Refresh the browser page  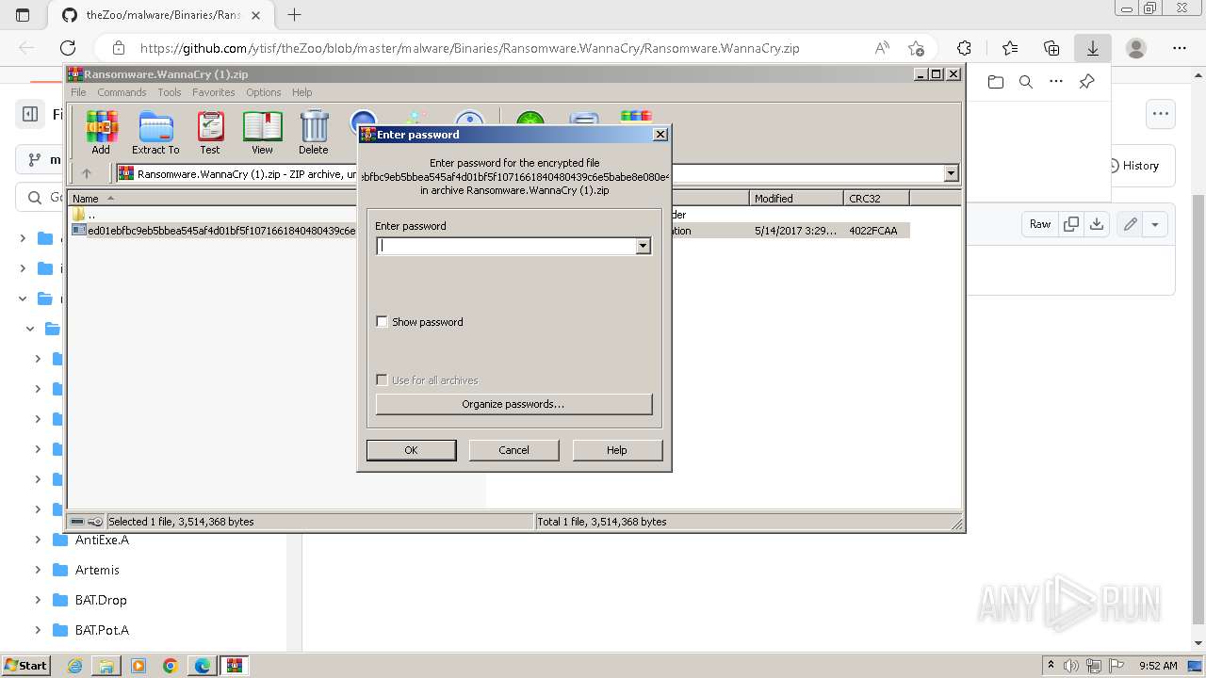(x=68, y=48)
